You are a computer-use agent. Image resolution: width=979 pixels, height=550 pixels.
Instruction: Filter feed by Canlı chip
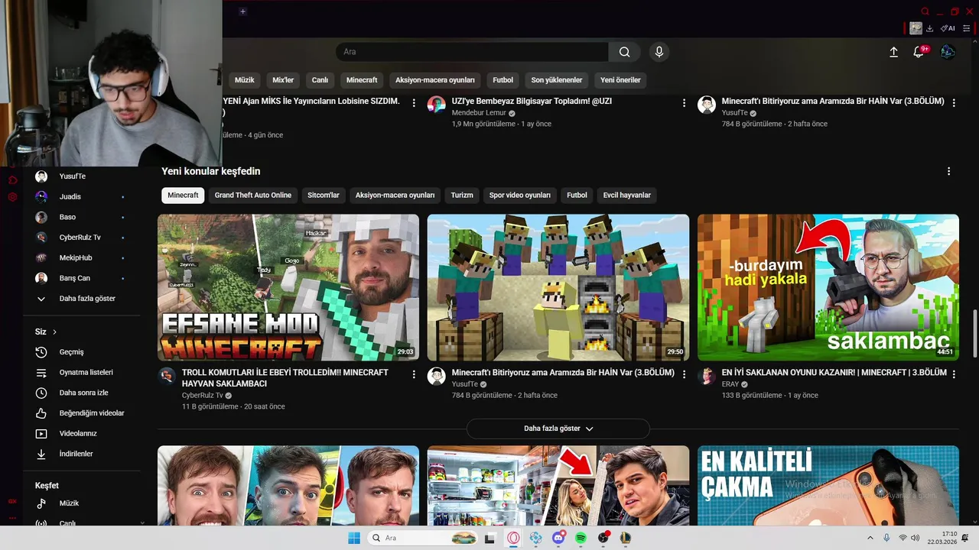(320, 80)
